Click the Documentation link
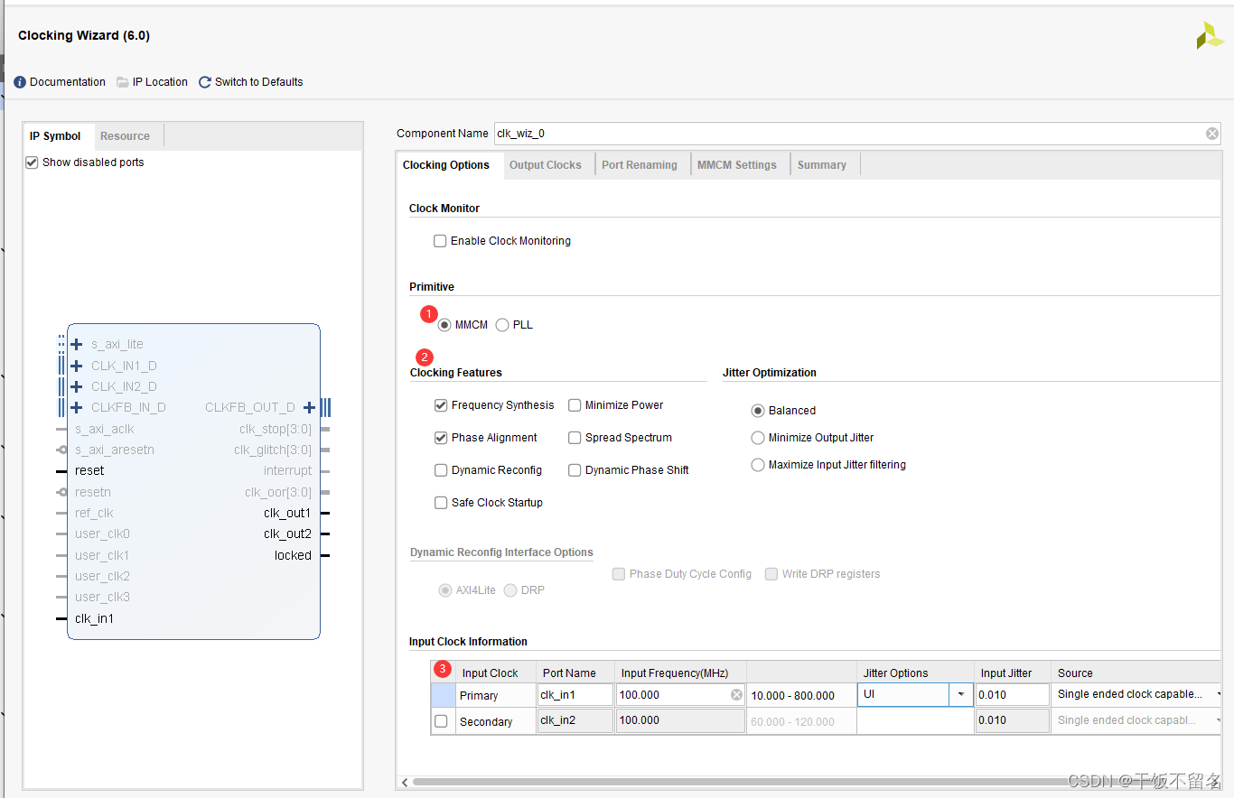Viewport: 1234px width, 798px height. click(x=68, y=82)
